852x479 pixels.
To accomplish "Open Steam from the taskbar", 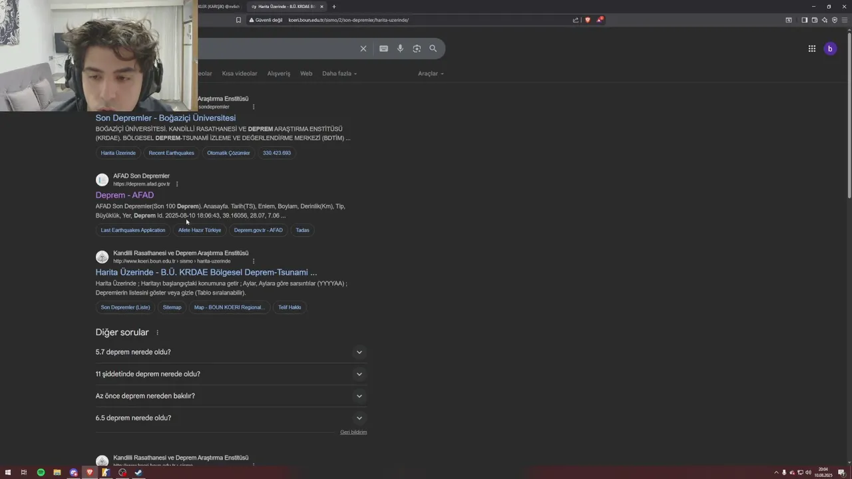I will (138, 472).
